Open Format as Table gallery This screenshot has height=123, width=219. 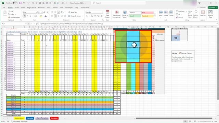click(x=125, y=14)
